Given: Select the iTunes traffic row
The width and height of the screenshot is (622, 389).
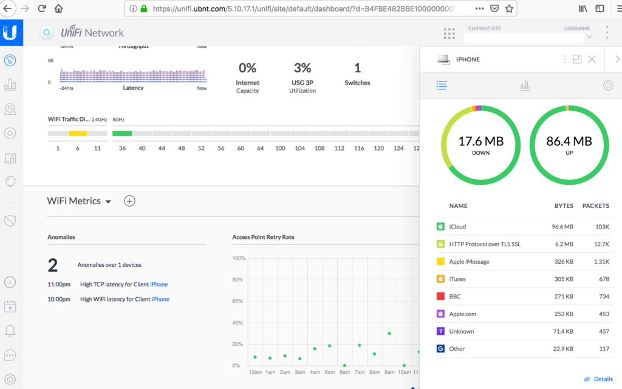Looking at the screenshot, I should (x=524, y=279).
